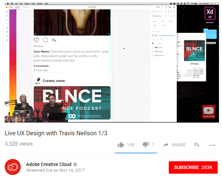The height and width of the screenshot is (177, 222).
Task: Click the SHARE button
Action: coord(174,145)
